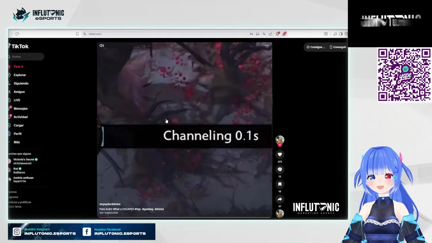Focus the Buscar search field
Screen dimensions: 432x243
tap(26, 57)
